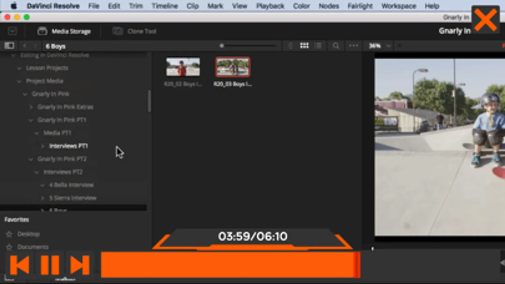The height and width of the screenshot is (284, 505).
Task: Open the Timeline menu
Action: pos(165,6)
